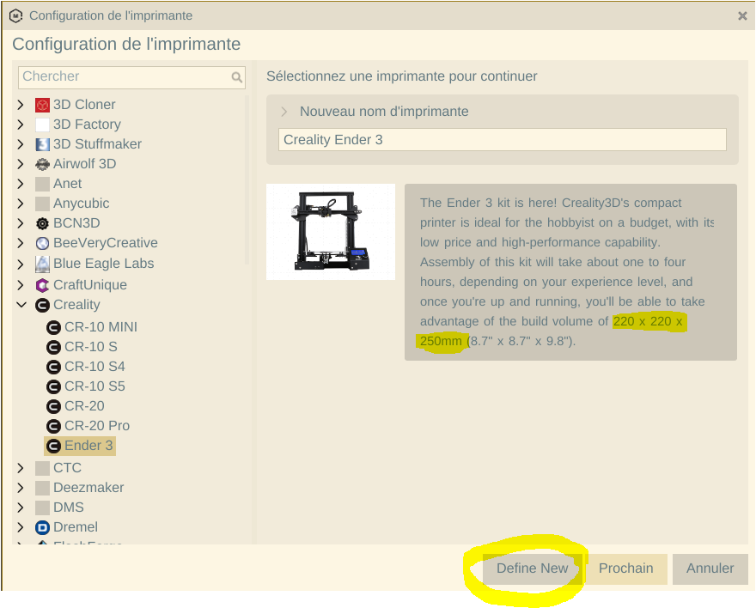Expand the Anet manufacturer group

pyautogui.click(x=21, y=184)
